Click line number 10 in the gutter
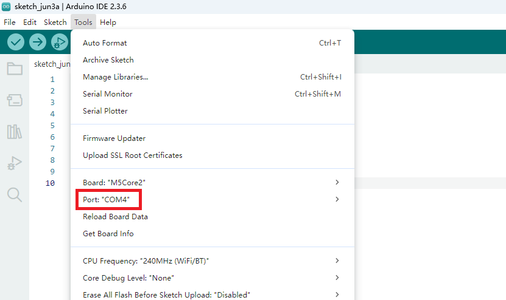This screenshot has height=300, width=506. point(50,183)
